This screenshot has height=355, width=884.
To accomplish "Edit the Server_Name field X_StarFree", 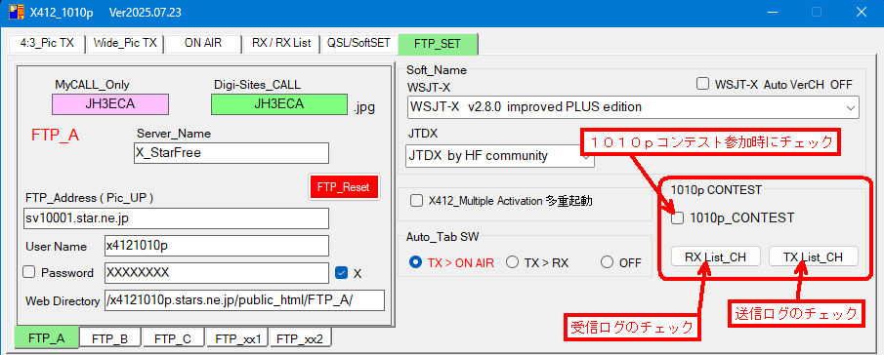I will point(232,153).
